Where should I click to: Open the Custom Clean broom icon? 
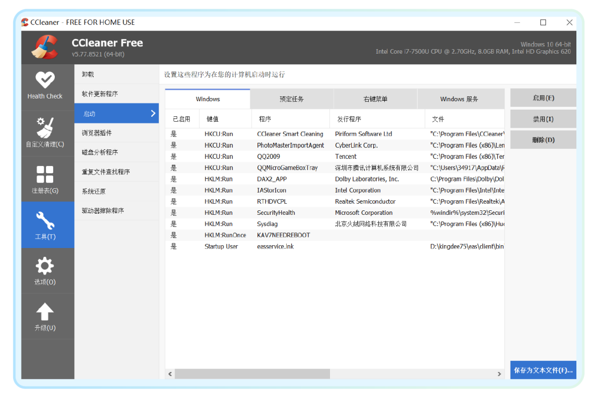click(x=45, y=128)
